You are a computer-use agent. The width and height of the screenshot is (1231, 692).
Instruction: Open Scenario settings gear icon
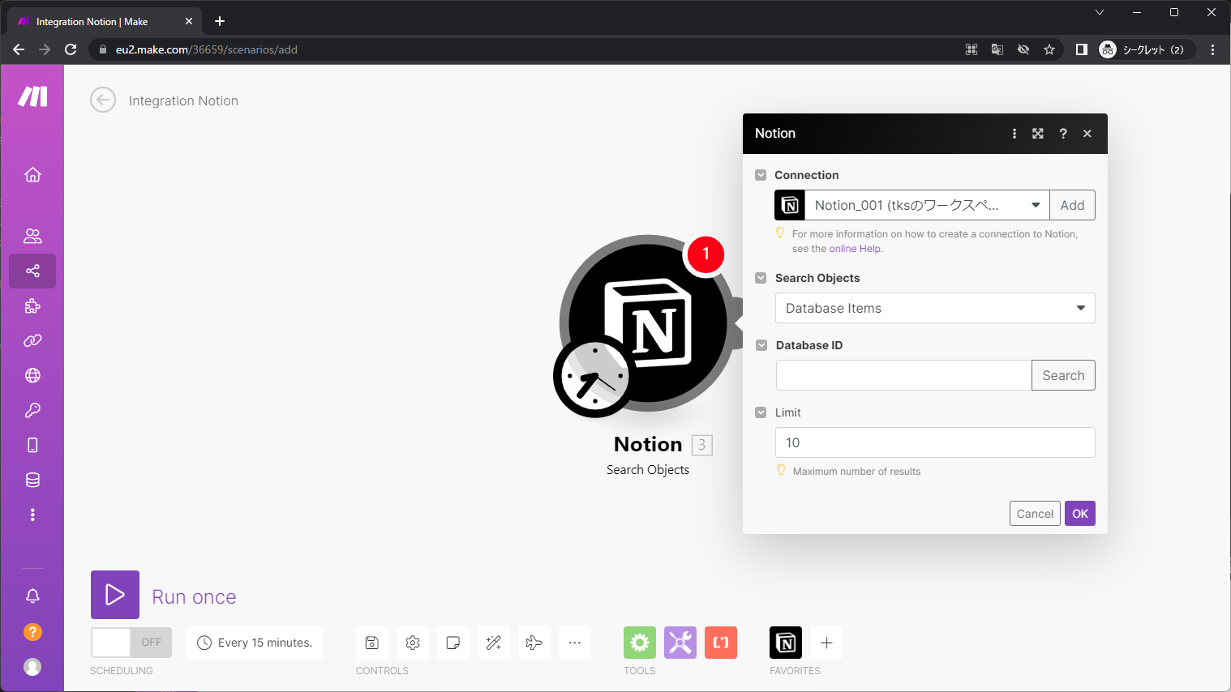click(x=413, y=643)
